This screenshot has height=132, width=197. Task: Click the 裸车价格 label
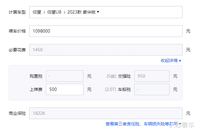click(x=17, y=31)
